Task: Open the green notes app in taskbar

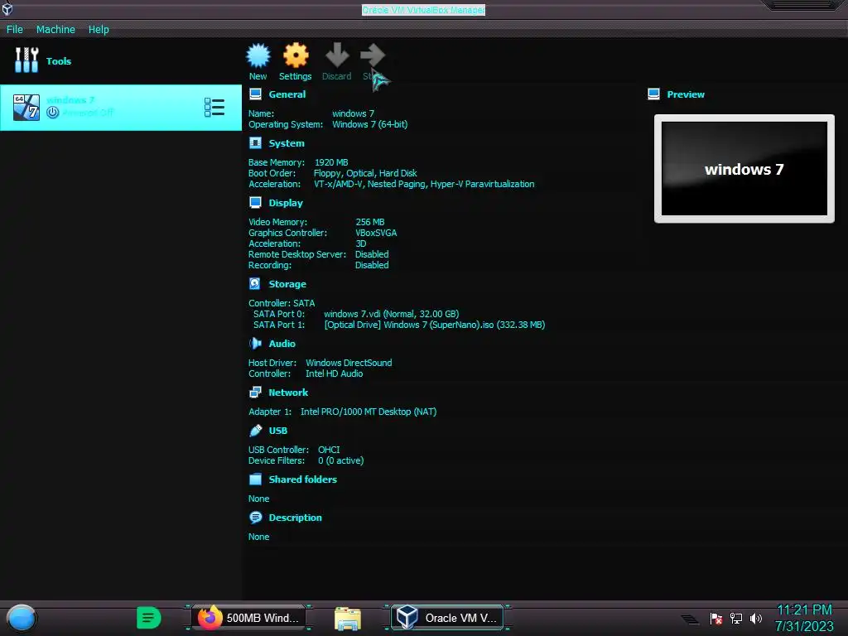Action: click(148, 618)
